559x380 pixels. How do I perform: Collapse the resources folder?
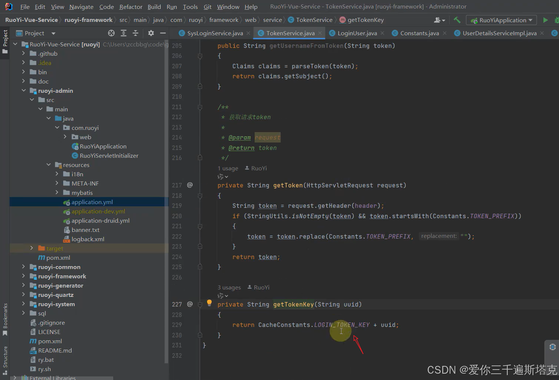coord(49,165)
